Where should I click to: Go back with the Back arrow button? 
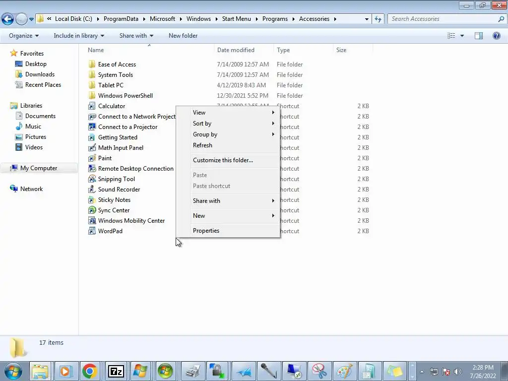point(7,19)
